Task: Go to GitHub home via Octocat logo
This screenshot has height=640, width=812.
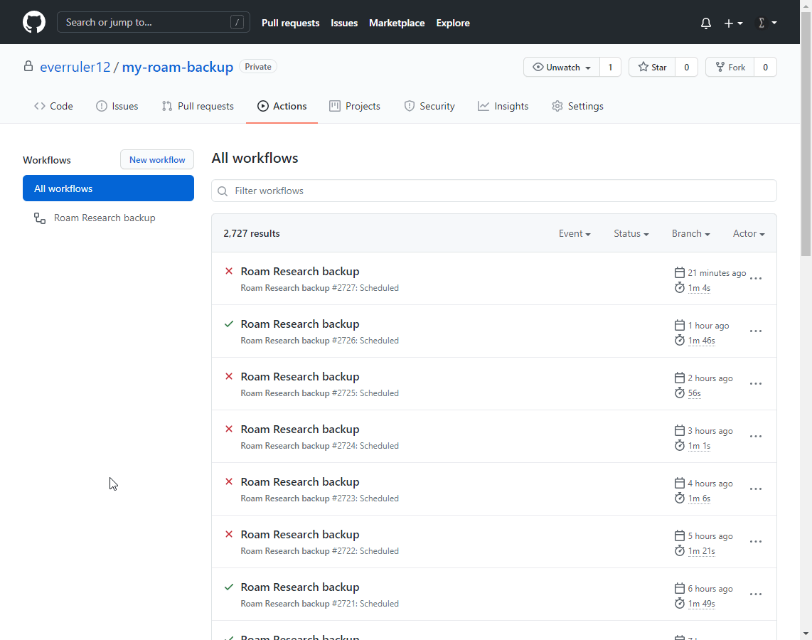Action: tap(34, 22)
